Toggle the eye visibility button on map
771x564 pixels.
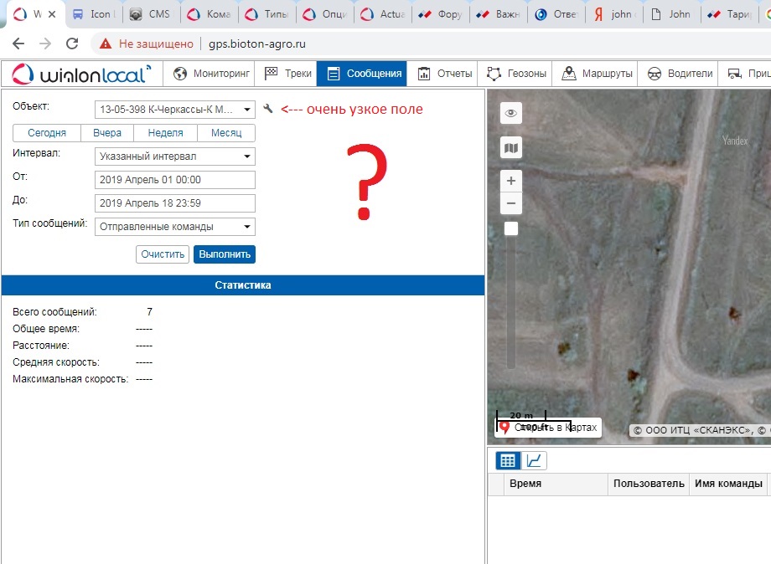click(x=511, y=114)
